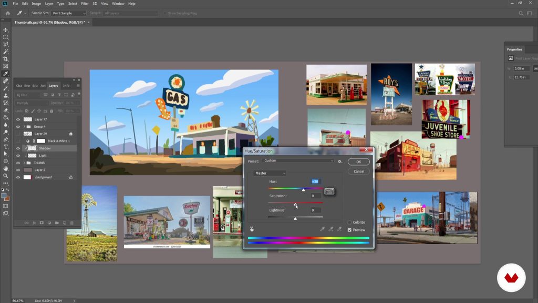Switch to the Info panel tab
This screenshot has width=538, height=303.
click(66, 85)
